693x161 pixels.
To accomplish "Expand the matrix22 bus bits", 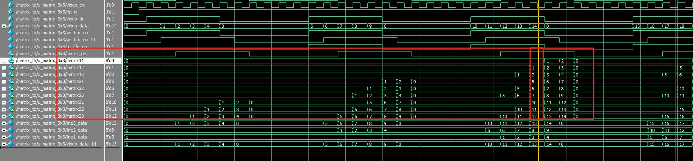I will pyautogui.click(x=4, y=89).
